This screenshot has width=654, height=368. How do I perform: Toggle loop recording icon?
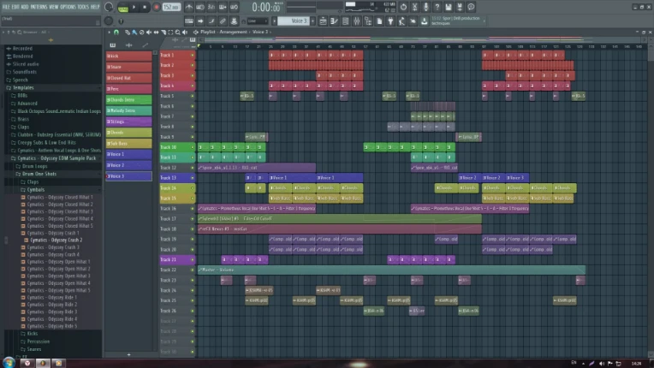[234, 7]
